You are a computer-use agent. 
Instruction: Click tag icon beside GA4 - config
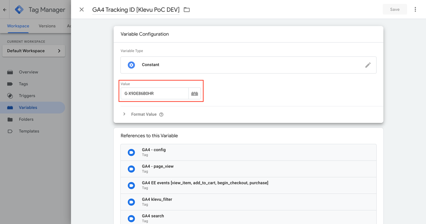point(131,152)
